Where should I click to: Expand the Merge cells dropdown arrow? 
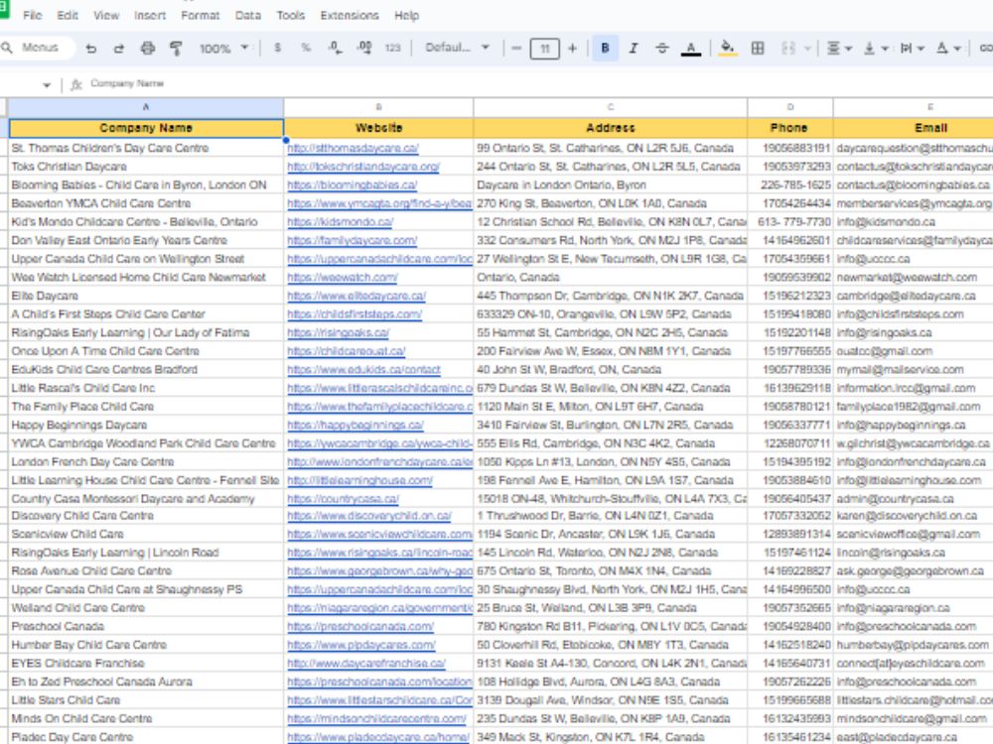click(807, 48)
